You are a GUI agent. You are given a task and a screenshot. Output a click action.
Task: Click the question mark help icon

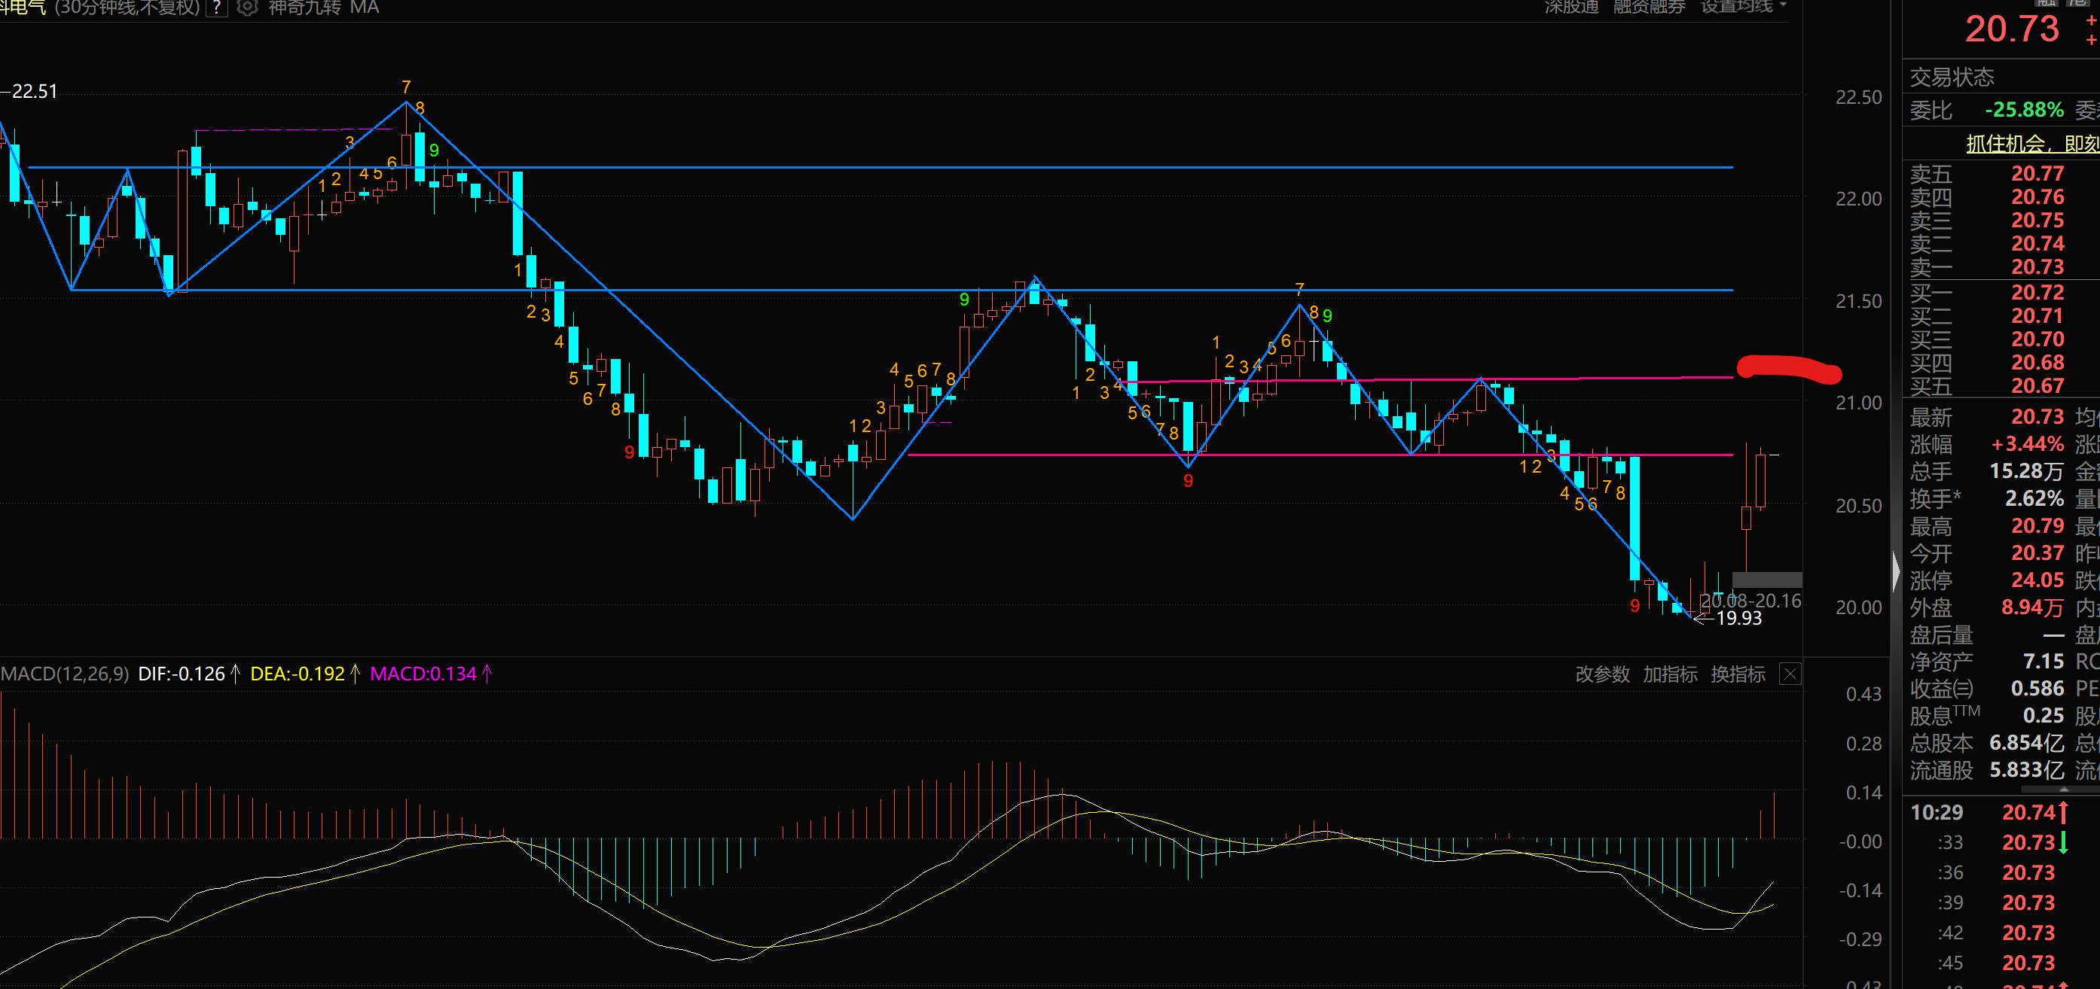[217, 8]
